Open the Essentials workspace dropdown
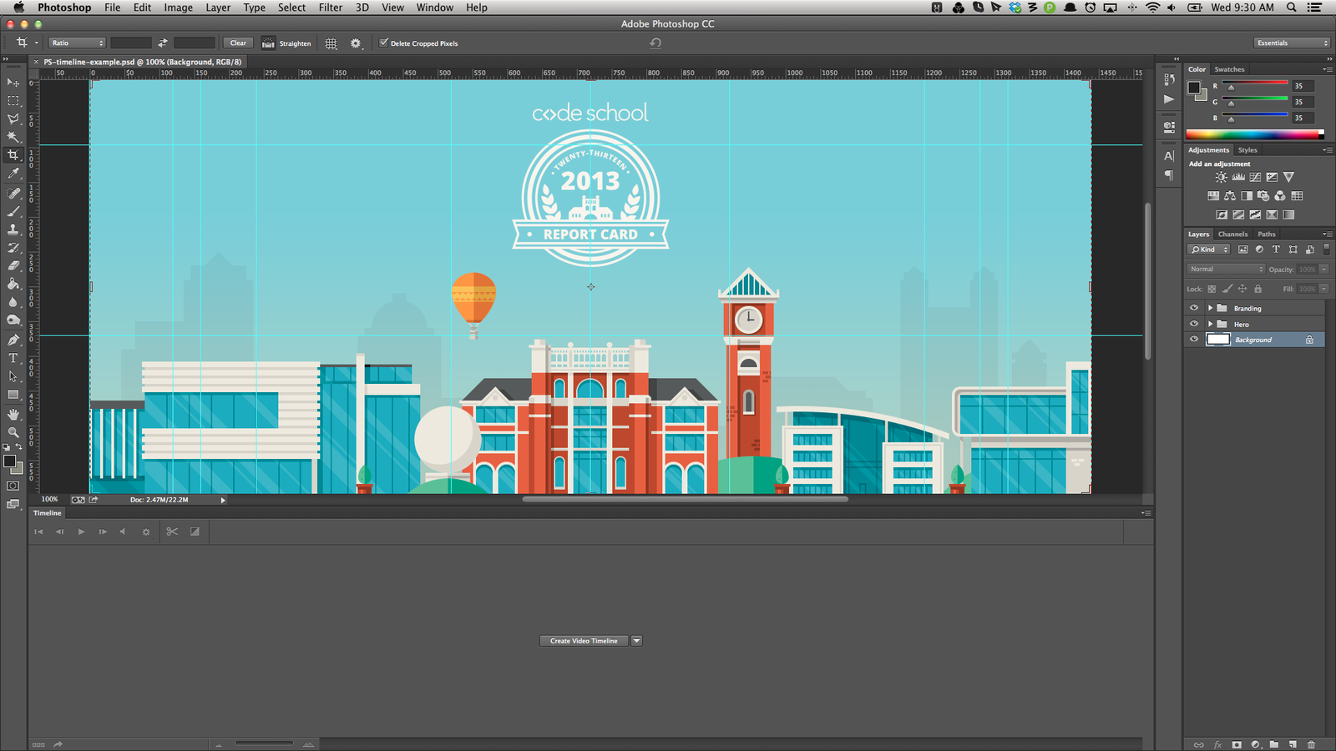 click(1292, 43)
